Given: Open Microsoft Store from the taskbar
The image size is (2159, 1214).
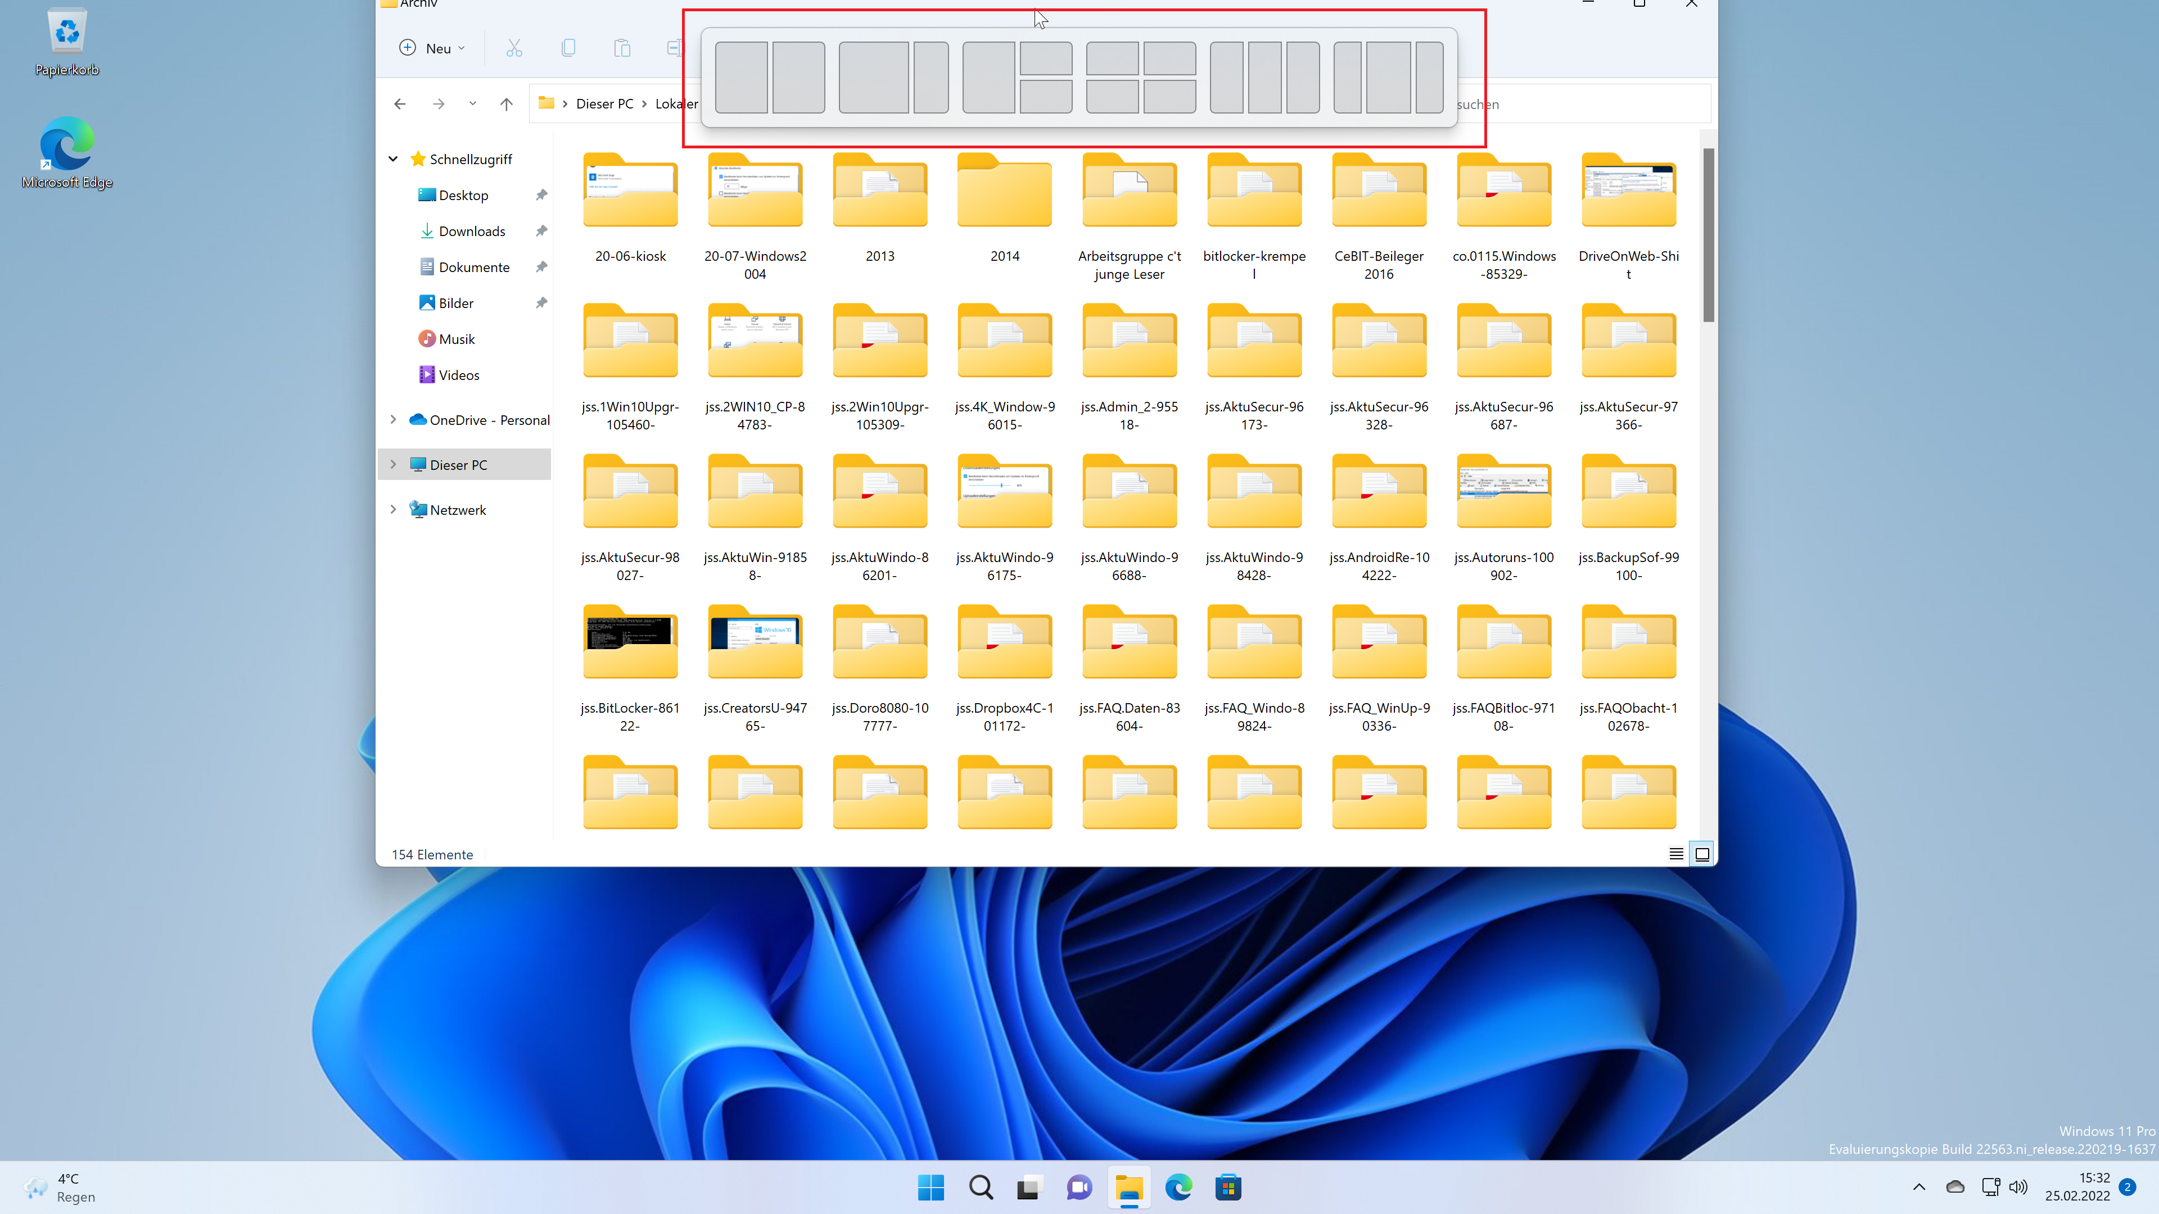Looking at the screenshot, I should 1228,1186.
